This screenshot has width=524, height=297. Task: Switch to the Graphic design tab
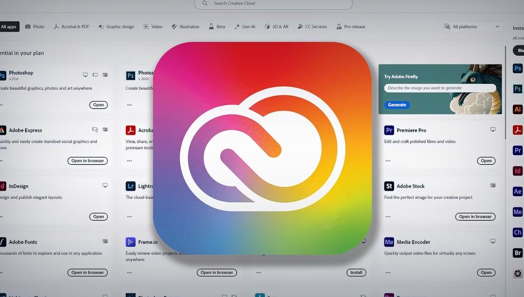coord(116,27)
